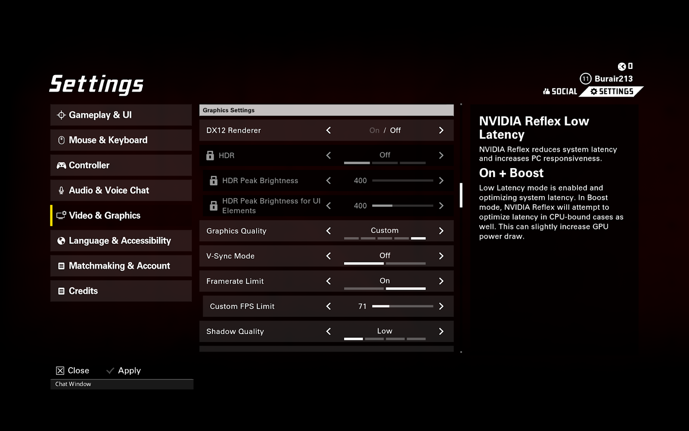Raise Graphics Quality preset with right arrow
This screenshot has width=689, height=431.
(441, 231)
